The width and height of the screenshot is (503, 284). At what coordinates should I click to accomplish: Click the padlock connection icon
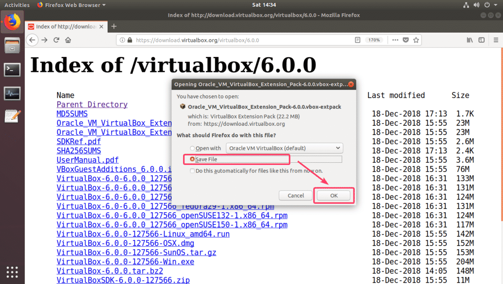click(x=130, y=40)
